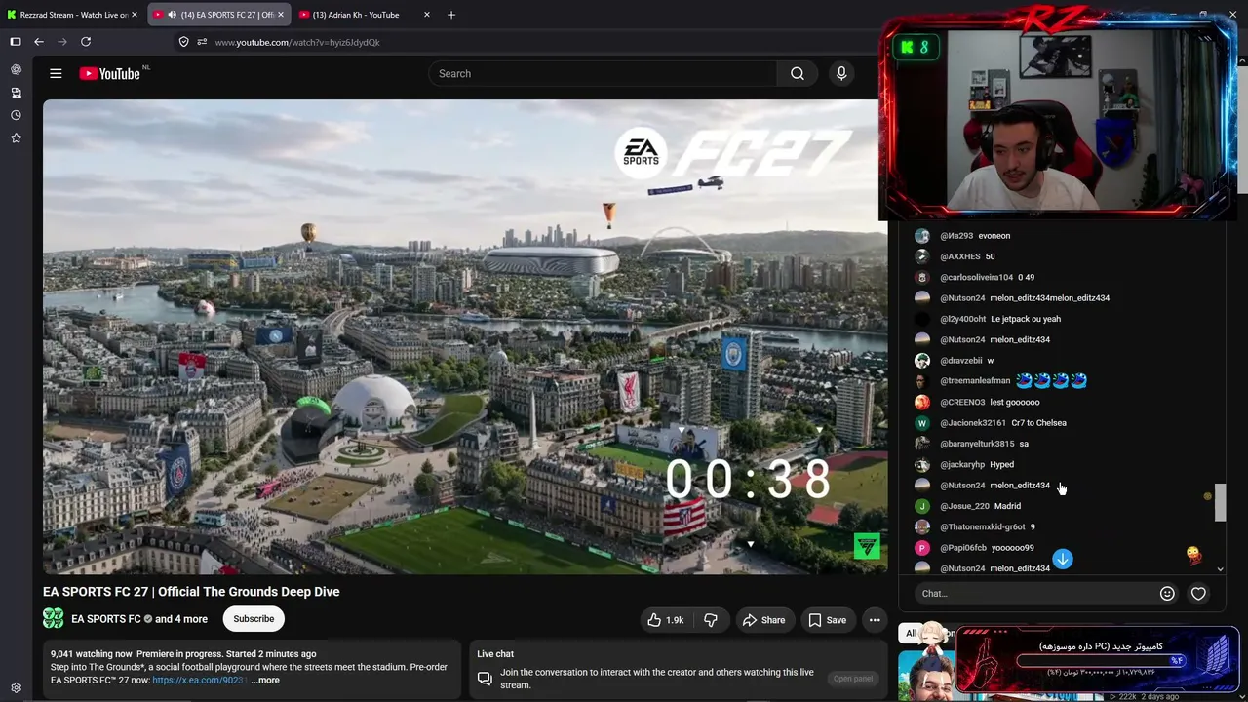Select the All filter chip
This screenshot has height=702, width=1248.
[911, 634]
